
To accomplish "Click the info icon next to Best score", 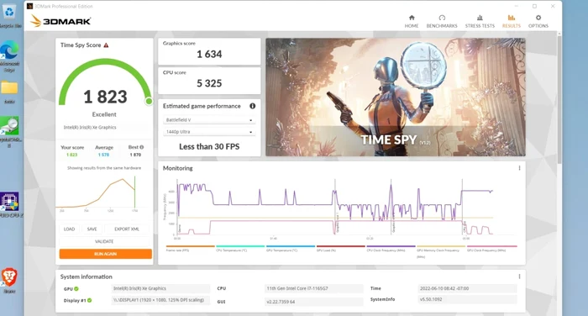I will pos(142,147).
